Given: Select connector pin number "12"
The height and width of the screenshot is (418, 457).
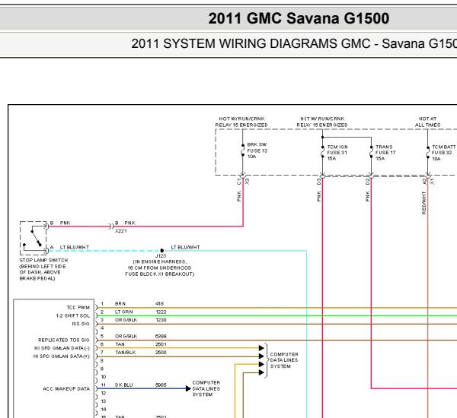Looking at the screenshot, I should tap(103, 393).
